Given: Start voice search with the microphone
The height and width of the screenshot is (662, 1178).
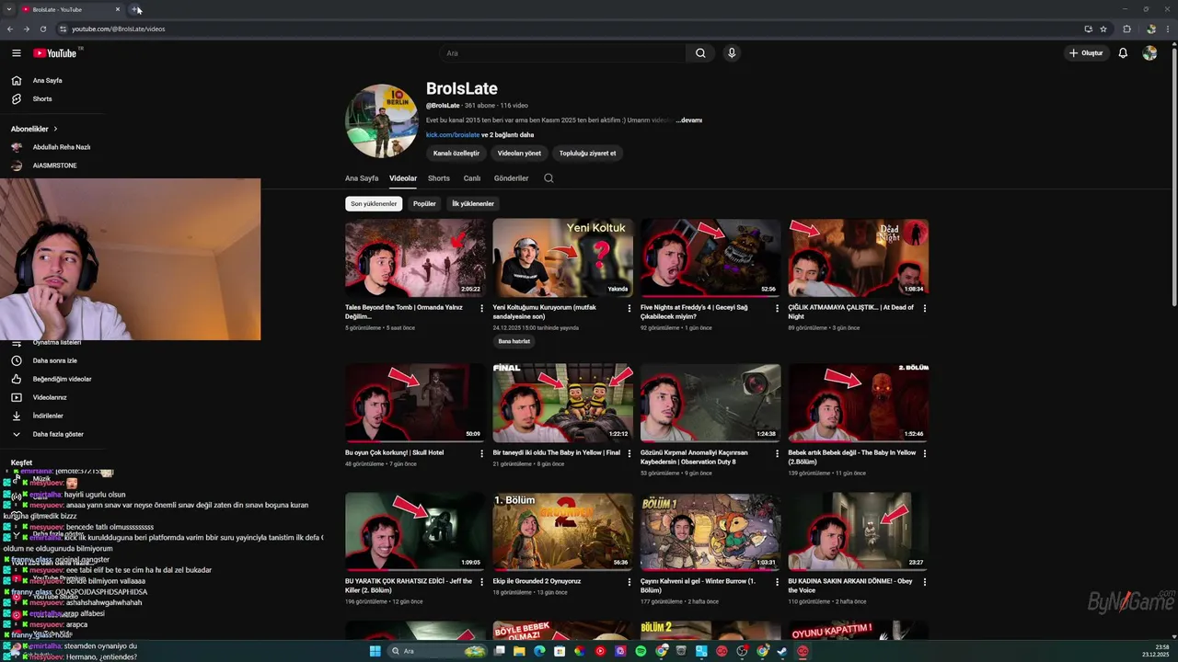Looking at the screenshot, I should pos(732,53).
